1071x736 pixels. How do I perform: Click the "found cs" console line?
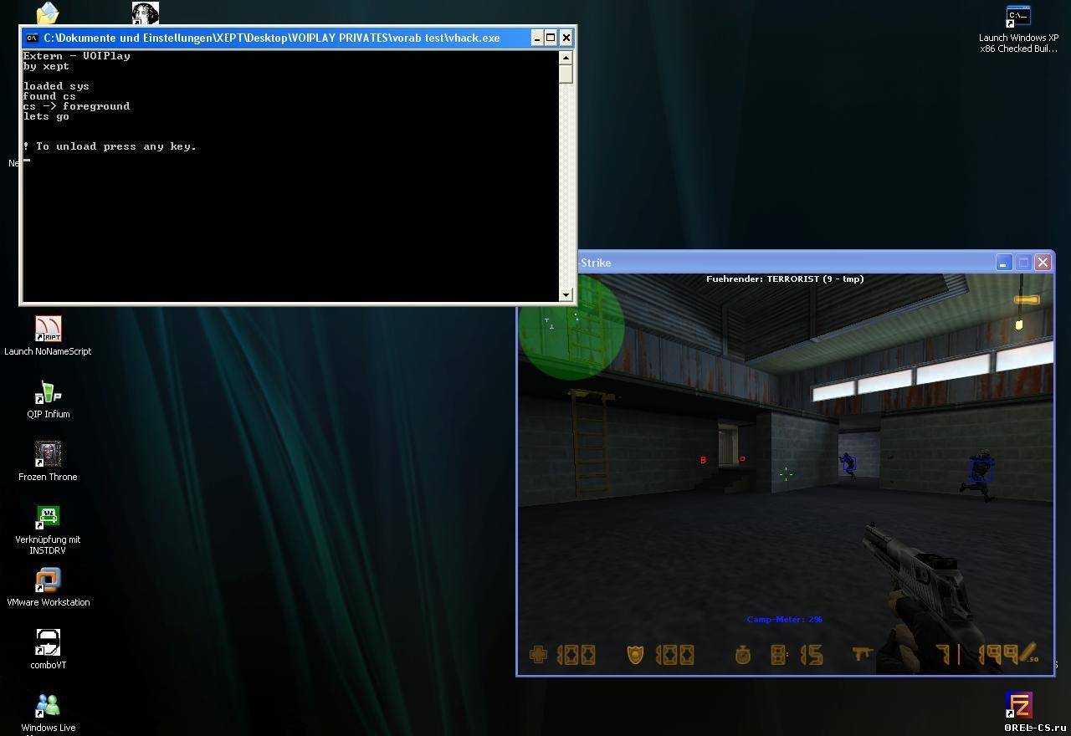[49, 96]
